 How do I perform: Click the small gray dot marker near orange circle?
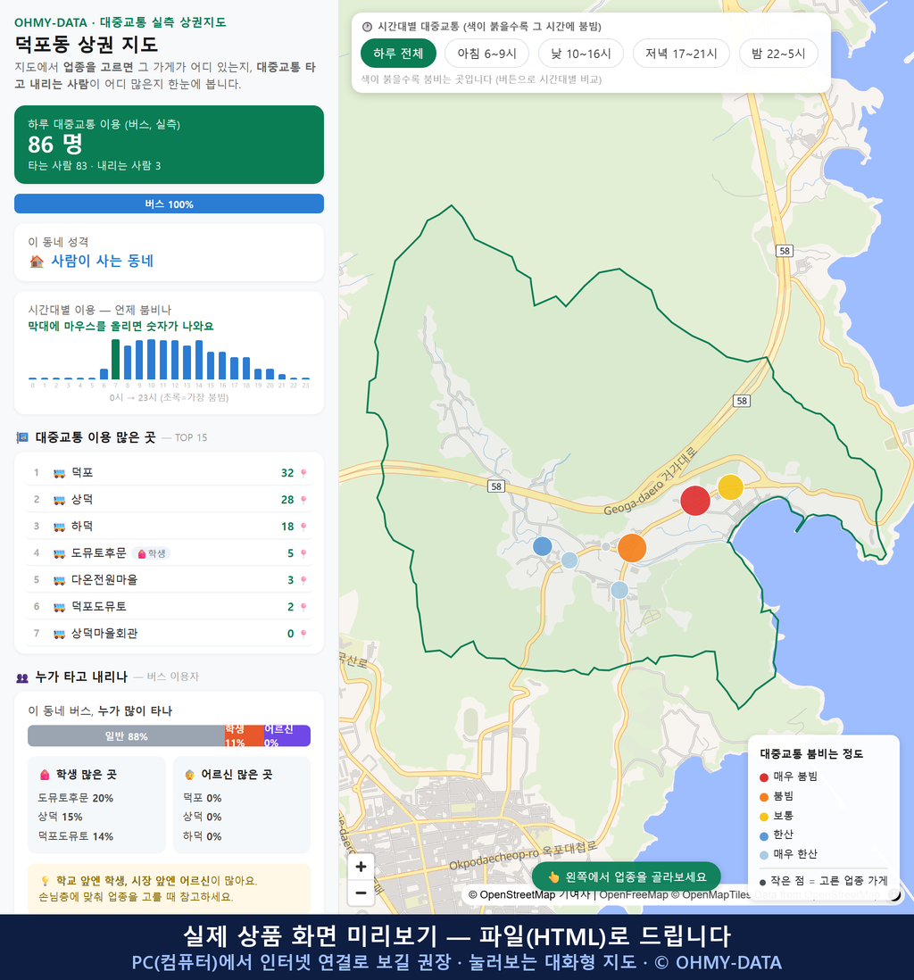(x=606, y=547)
